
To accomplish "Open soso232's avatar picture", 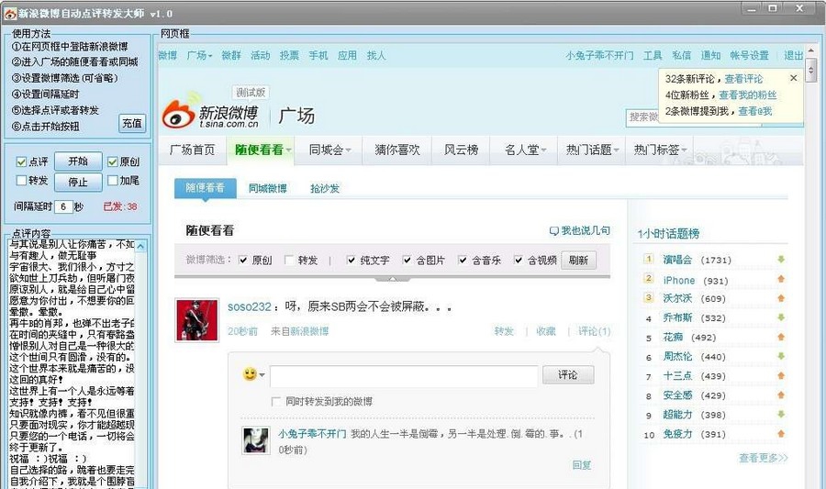I will point(196,320).
